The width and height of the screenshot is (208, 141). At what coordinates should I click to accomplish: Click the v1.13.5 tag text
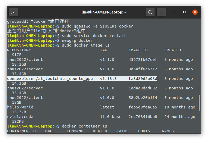108,79
